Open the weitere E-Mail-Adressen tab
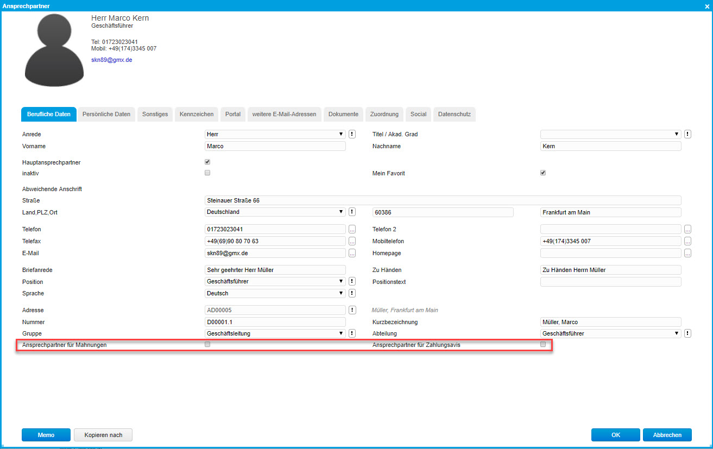The width and height of the screenshot is (713, 449). 285,114
